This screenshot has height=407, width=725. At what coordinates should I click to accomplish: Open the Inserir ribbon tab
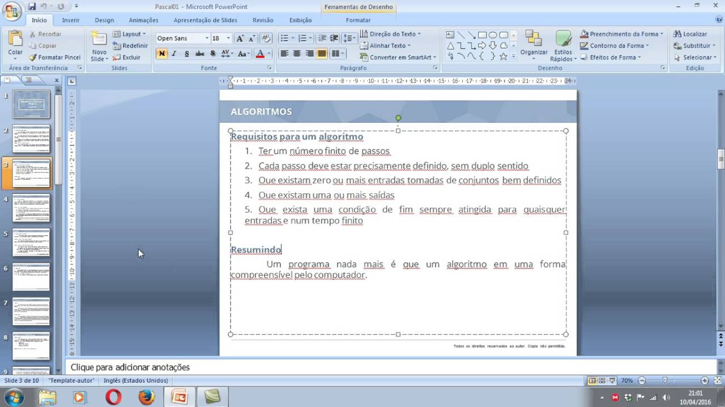coord(71,20)
